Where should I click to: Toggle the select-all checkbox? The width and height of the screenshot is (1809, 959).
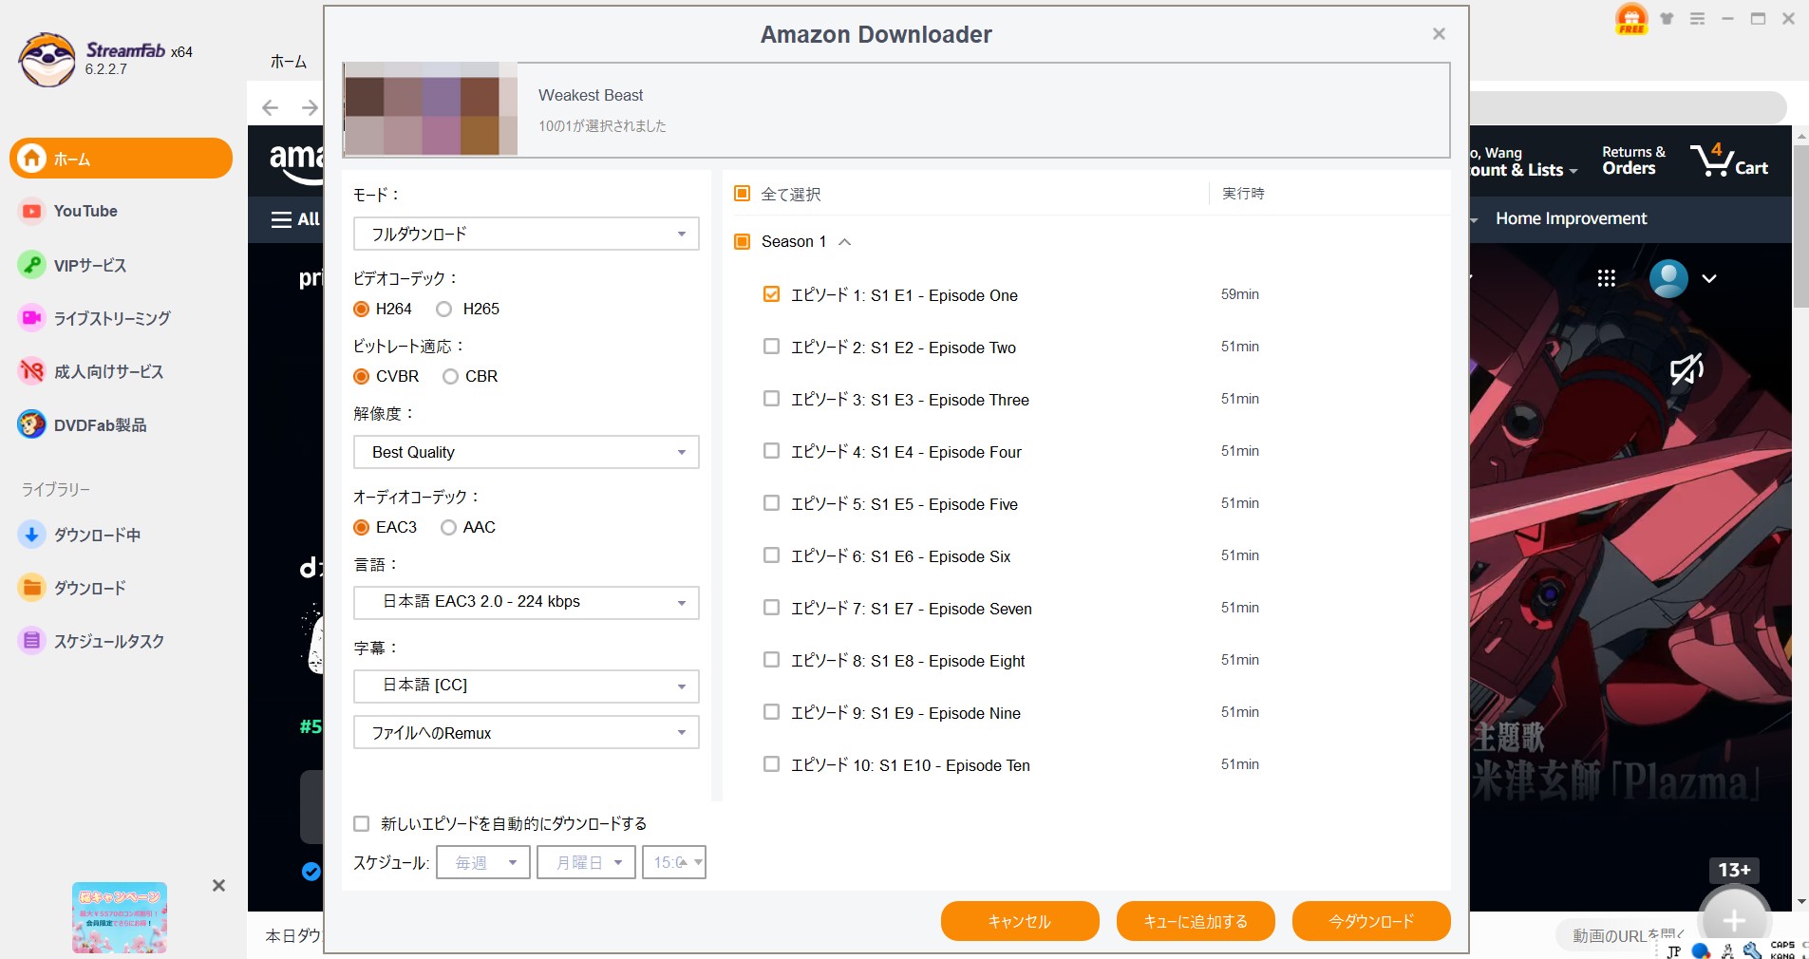743,194
